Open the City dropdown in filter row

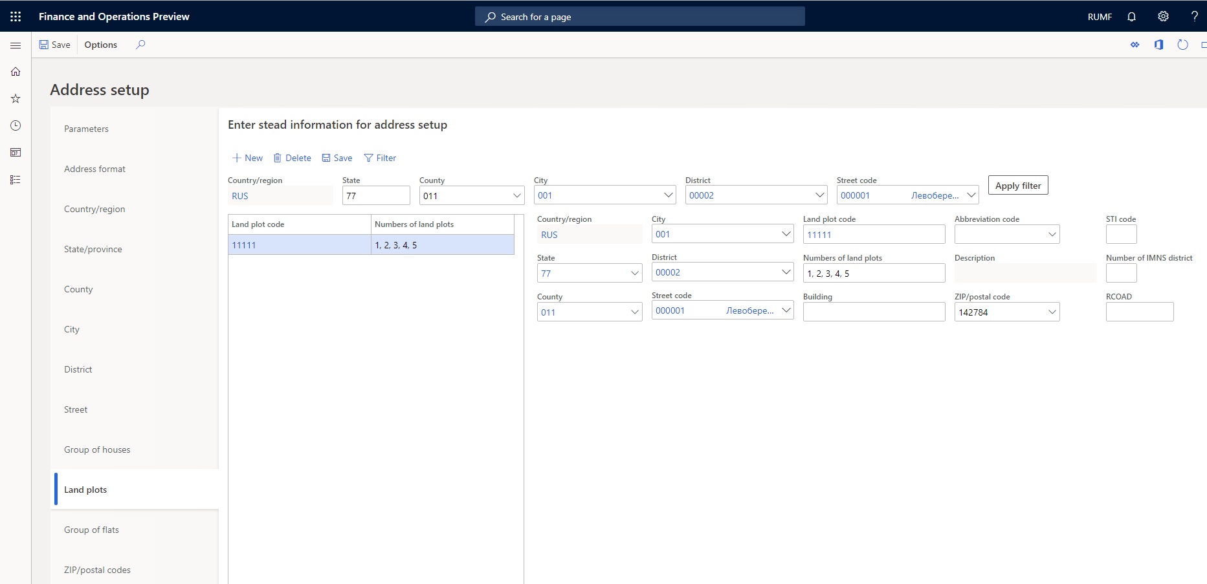[x=668, y=195]
